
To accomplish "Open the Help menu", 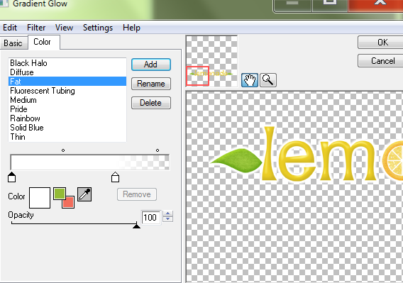I will coord(131,28).
